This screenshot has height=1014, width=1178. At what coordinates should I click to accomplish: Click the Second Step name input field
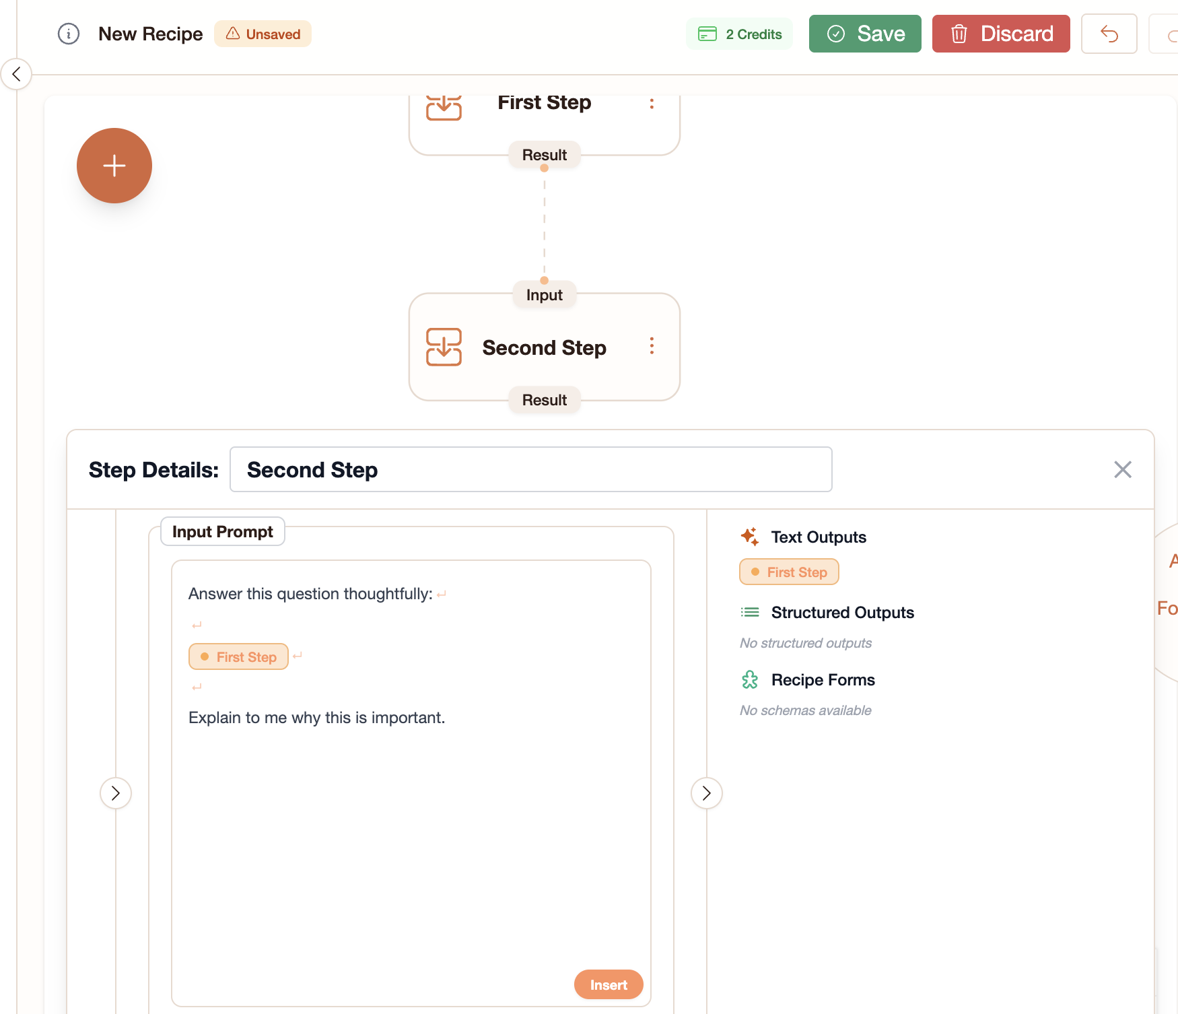point(531,469)
